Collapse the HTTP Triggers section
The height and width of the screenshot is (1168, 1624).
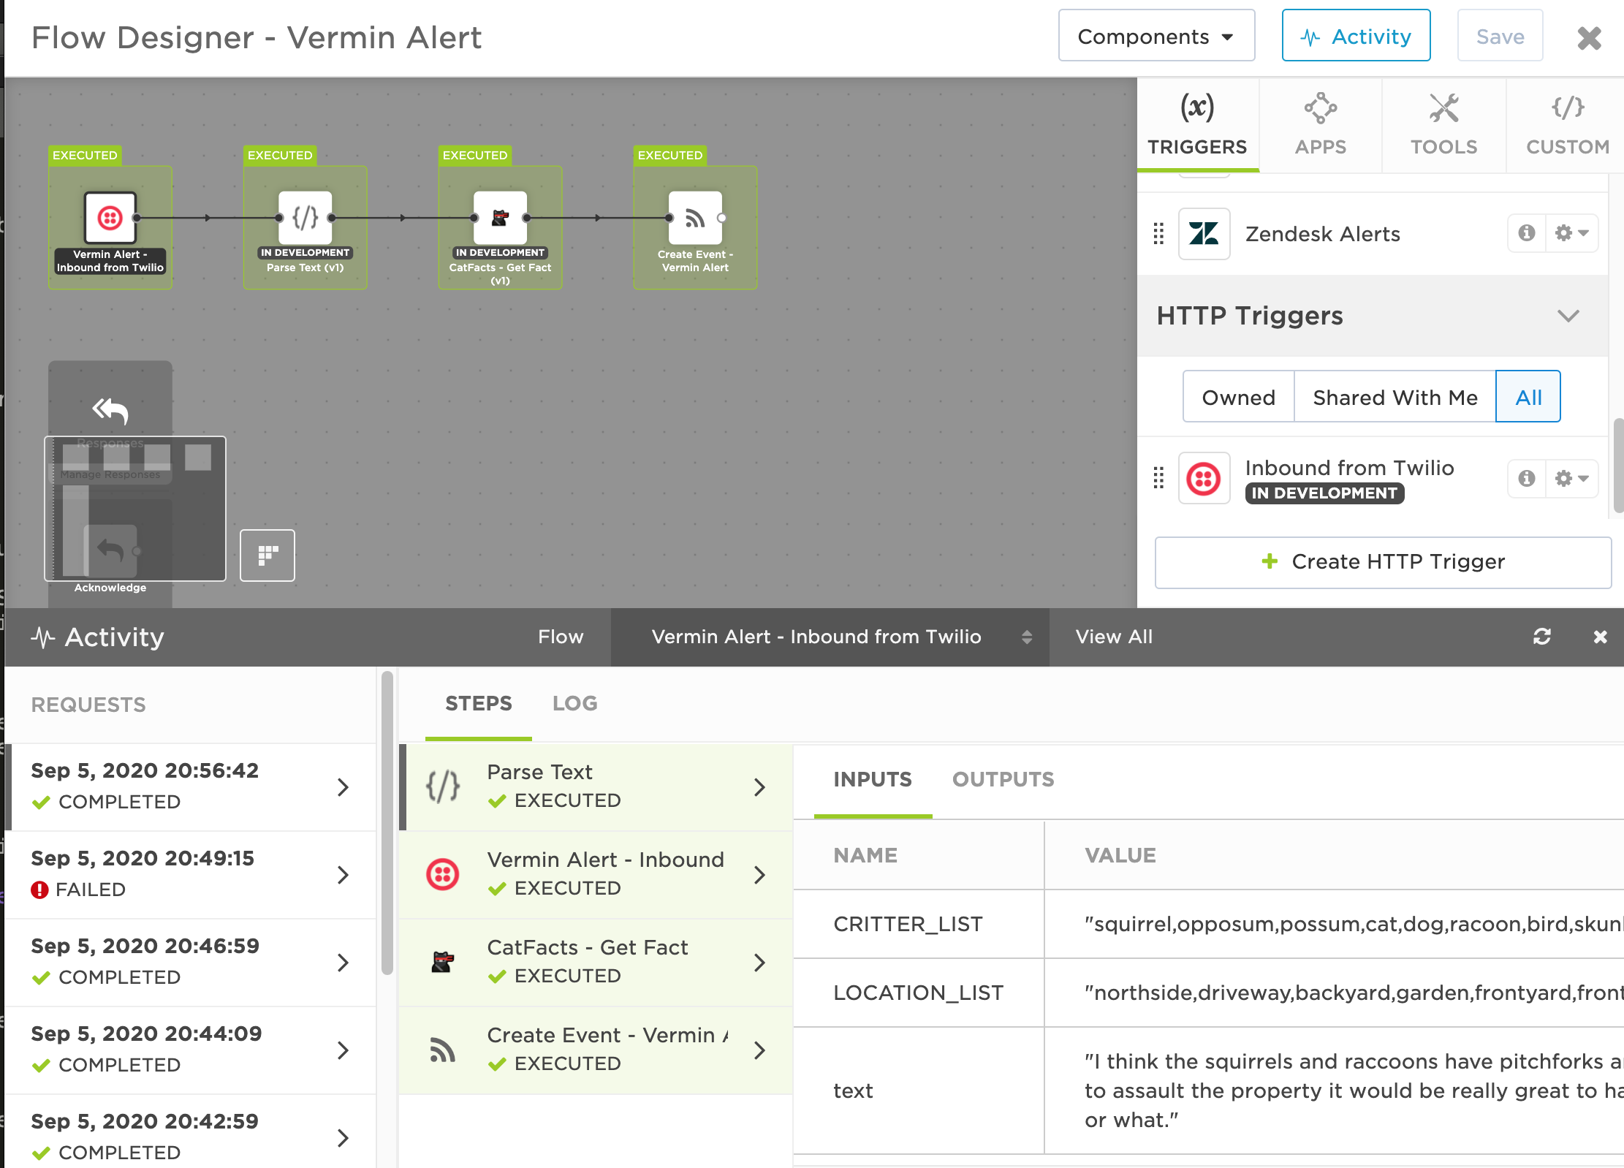tap(1568, 316)
